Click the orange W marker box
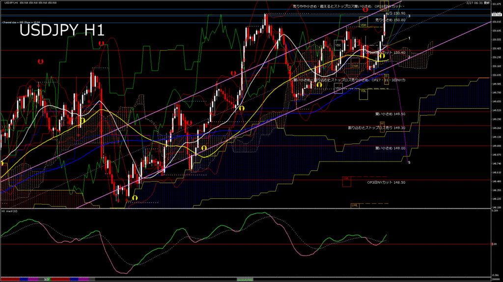The image size is (503, 282). (382, 123)
